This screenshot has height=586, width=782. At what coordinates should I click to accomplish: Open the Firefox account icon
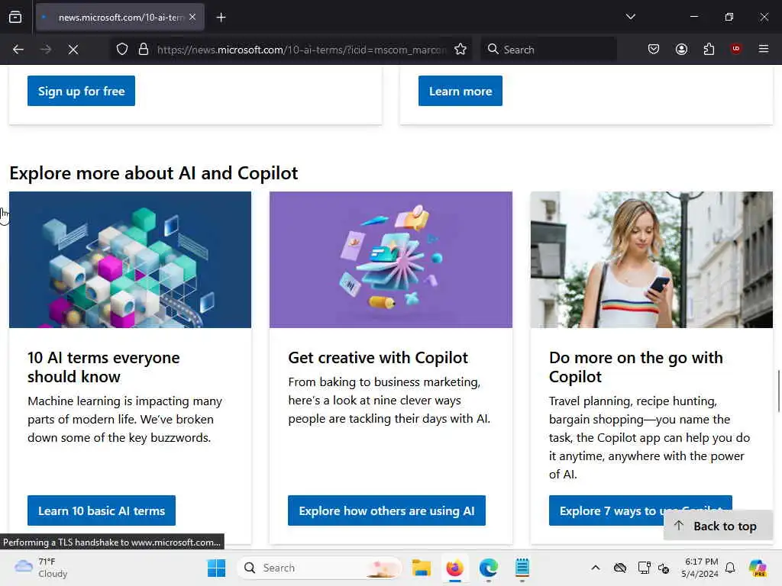(681, 50)
